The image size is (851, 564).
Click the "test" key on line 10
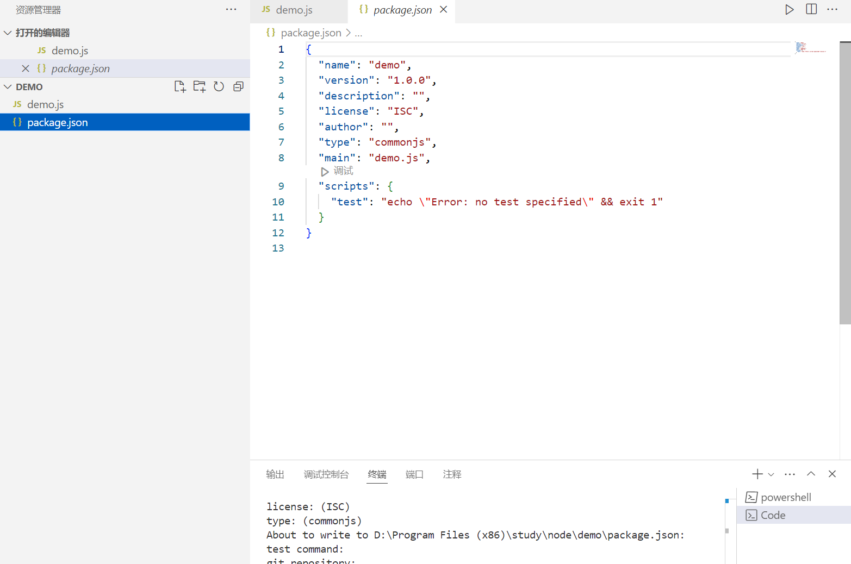350,202
